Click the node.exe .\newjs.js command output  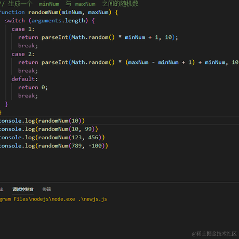(54, 199)
